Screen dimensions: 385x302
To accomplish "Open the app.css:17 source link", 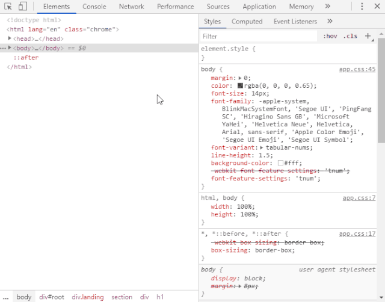I will [357, 234].
